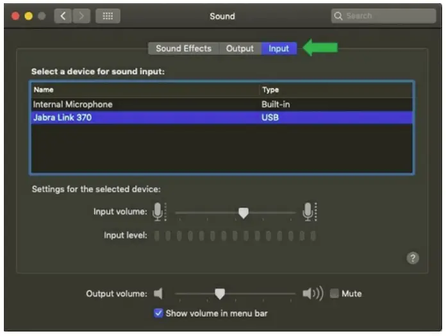Minimize the Sound window with yellow button

[28, 16]
